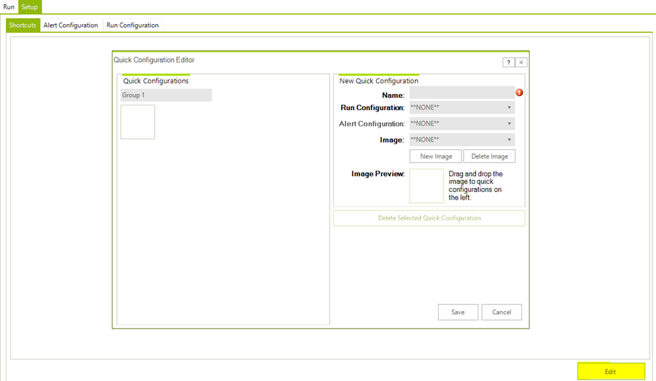Click the Image Preview box
This screenshot has height=381, width=656.
click(x=427, y=185)
